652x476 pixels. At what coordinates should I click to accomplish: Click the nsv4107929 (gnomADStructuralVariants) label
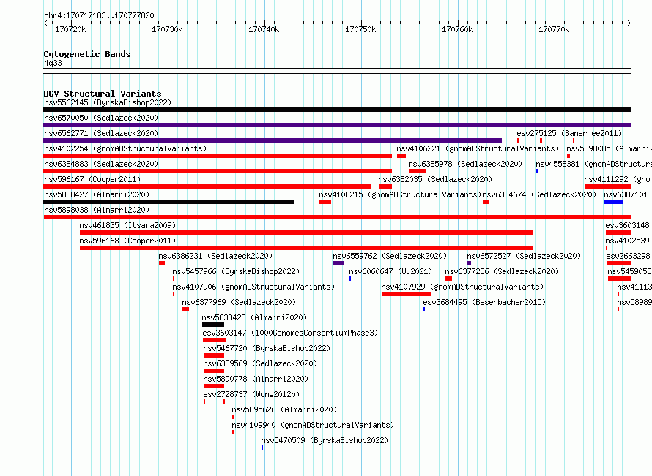462,287
